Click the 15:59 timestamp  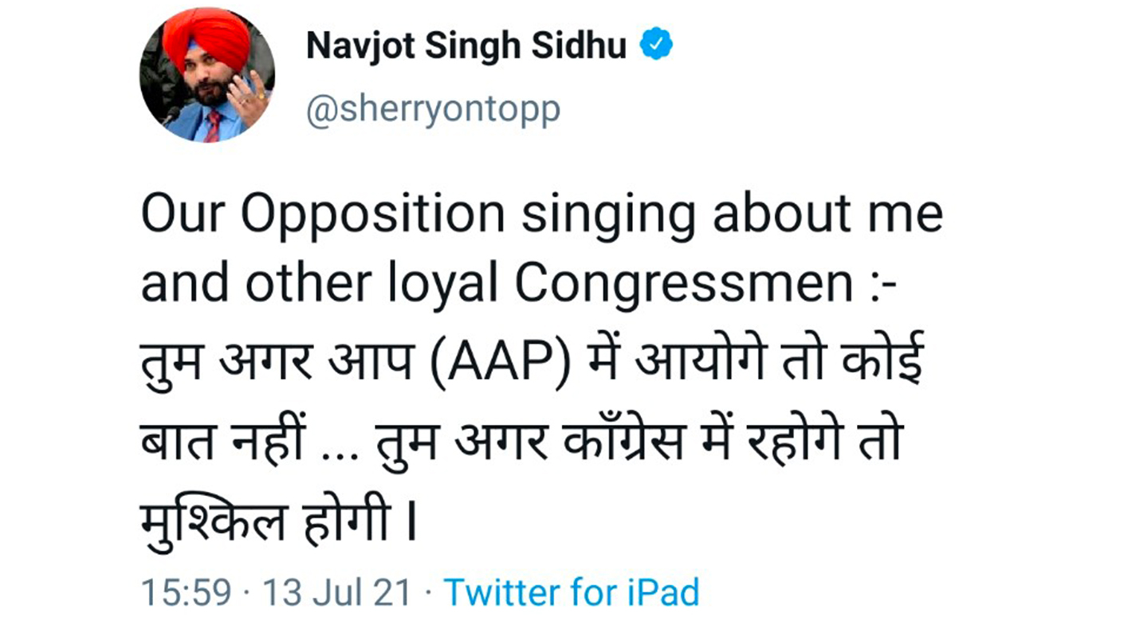click(187, 593)
